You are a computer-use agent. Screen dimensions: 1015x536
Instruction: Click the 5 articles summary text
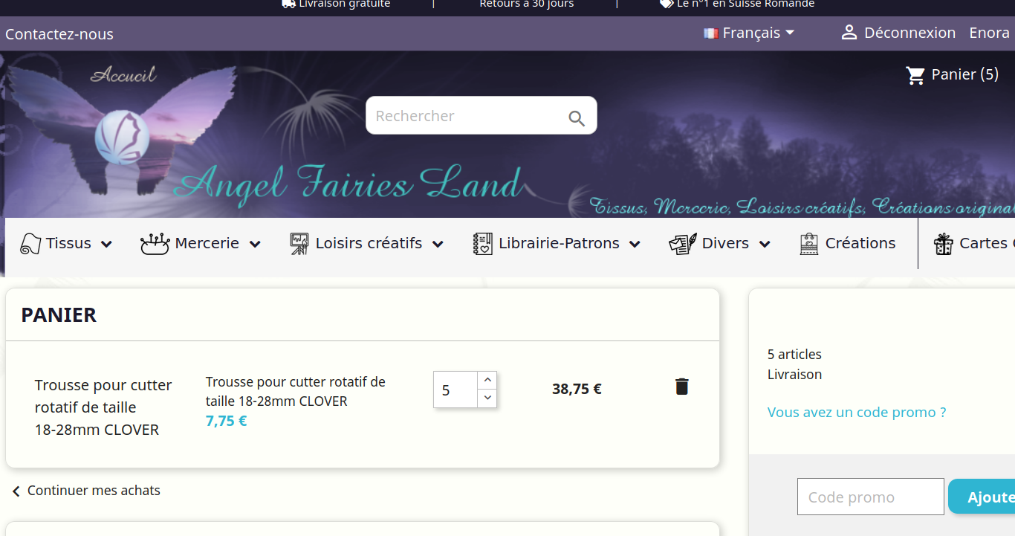[794, 355]
